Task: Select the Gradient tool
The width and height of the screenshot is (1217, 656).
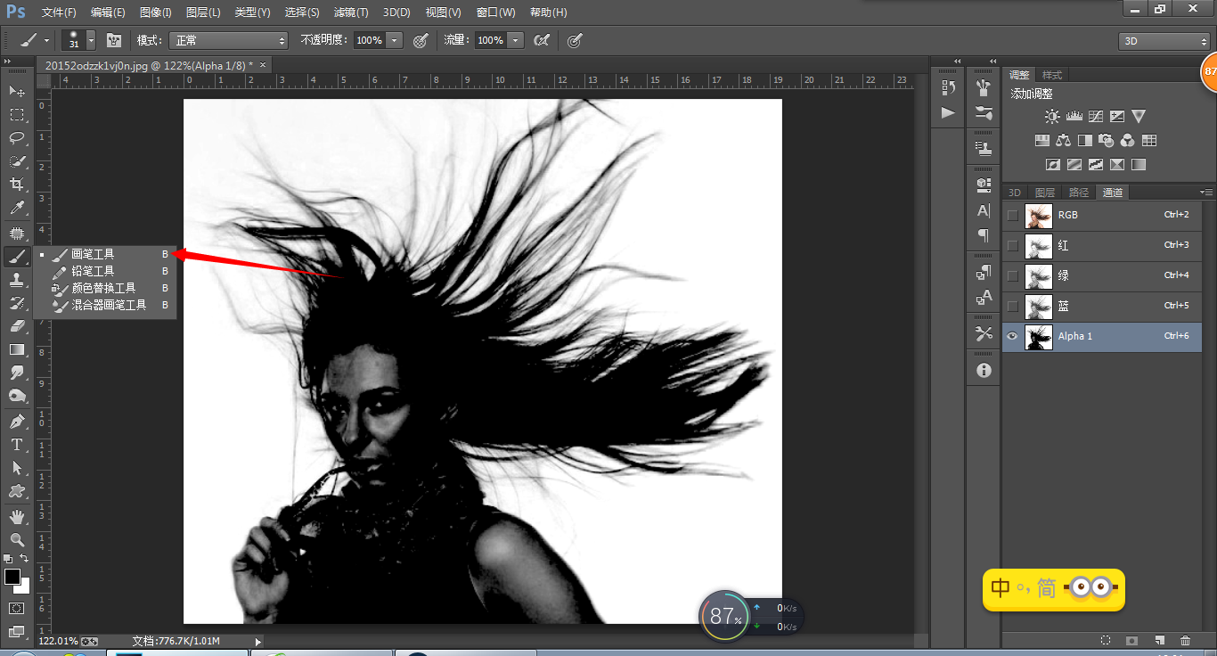Action: (x=17, y=349)
